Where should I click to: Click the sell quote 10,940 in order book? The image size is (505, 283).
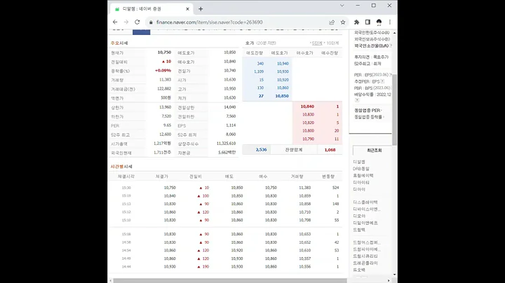283,64
